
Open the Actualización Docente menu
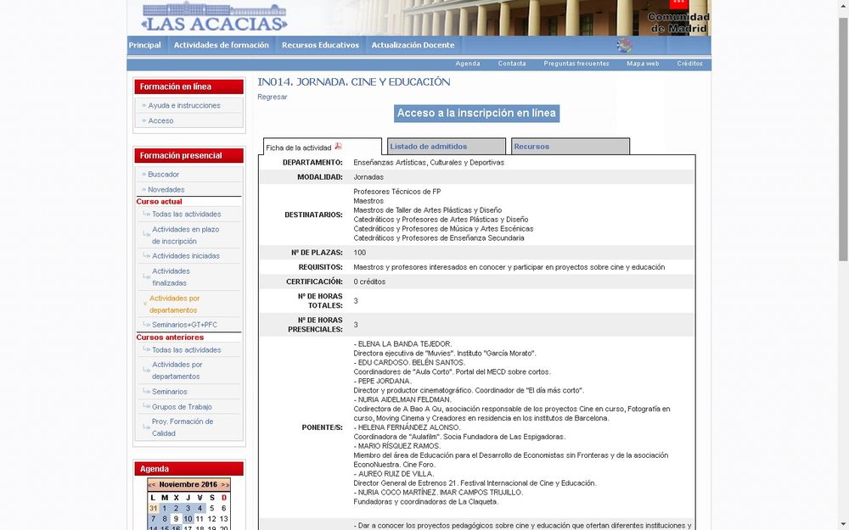pos(413,46)
